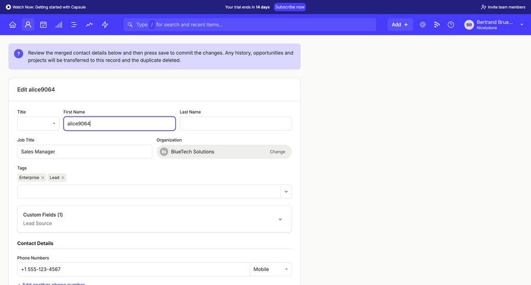
Task: Open the Title dropdown
Action: click(38, 124)
